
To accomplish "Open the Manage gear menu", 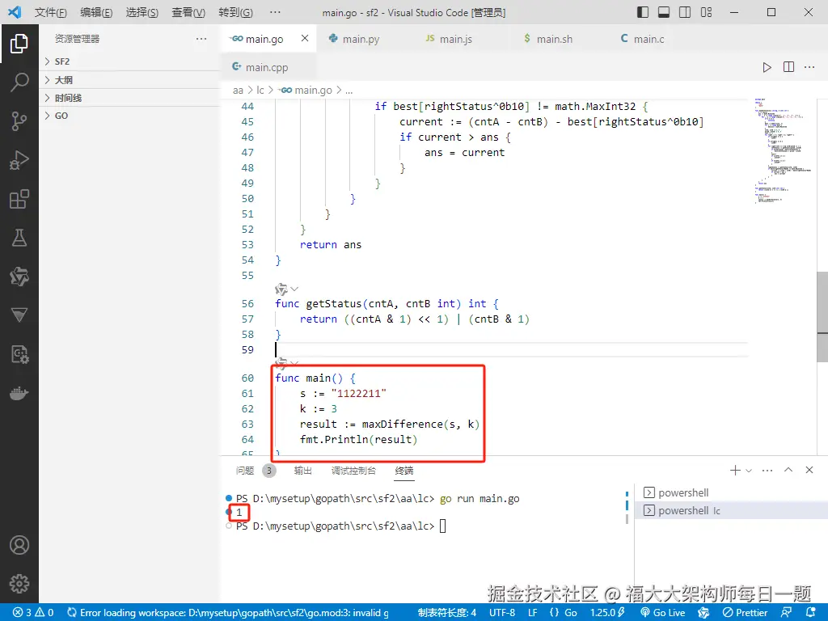I will pyautogui.click(x=19, y=584).
